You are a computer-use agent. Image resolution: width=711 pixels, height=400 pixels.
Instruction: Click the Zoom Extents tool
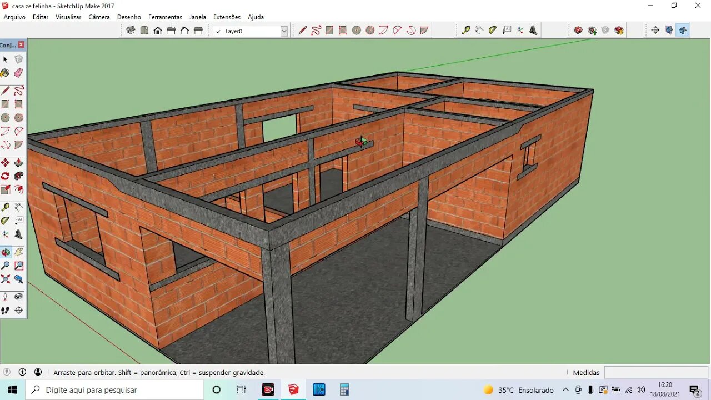(x=6, y=279)
